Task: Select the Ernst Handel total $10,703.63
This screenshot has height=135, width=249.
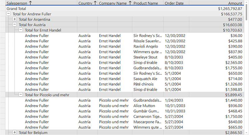Action: click(233, 30)
